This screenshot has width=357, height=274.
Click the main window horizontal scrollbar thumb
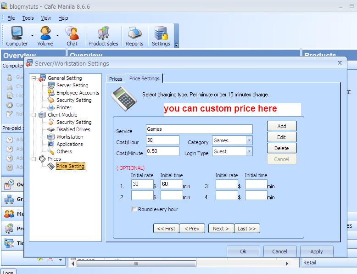coord(136,264)
